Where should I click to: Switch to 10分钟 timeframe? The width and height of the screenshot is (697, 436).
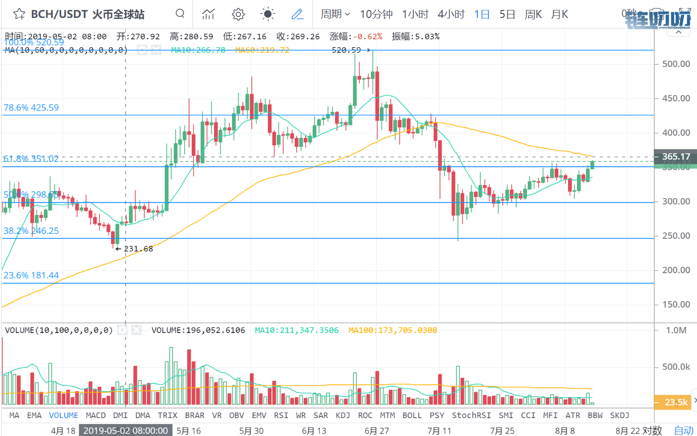376,14
